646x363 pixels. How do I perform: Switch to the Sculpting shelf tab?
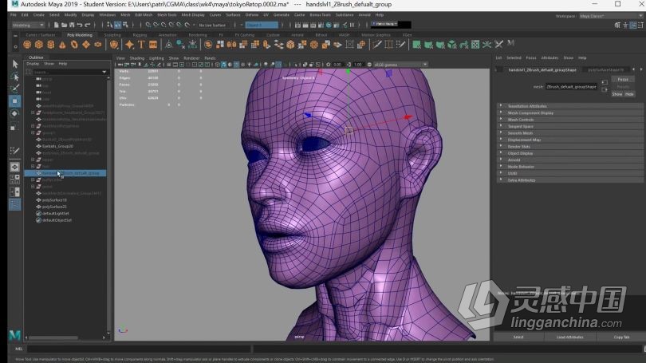(112, 35)
